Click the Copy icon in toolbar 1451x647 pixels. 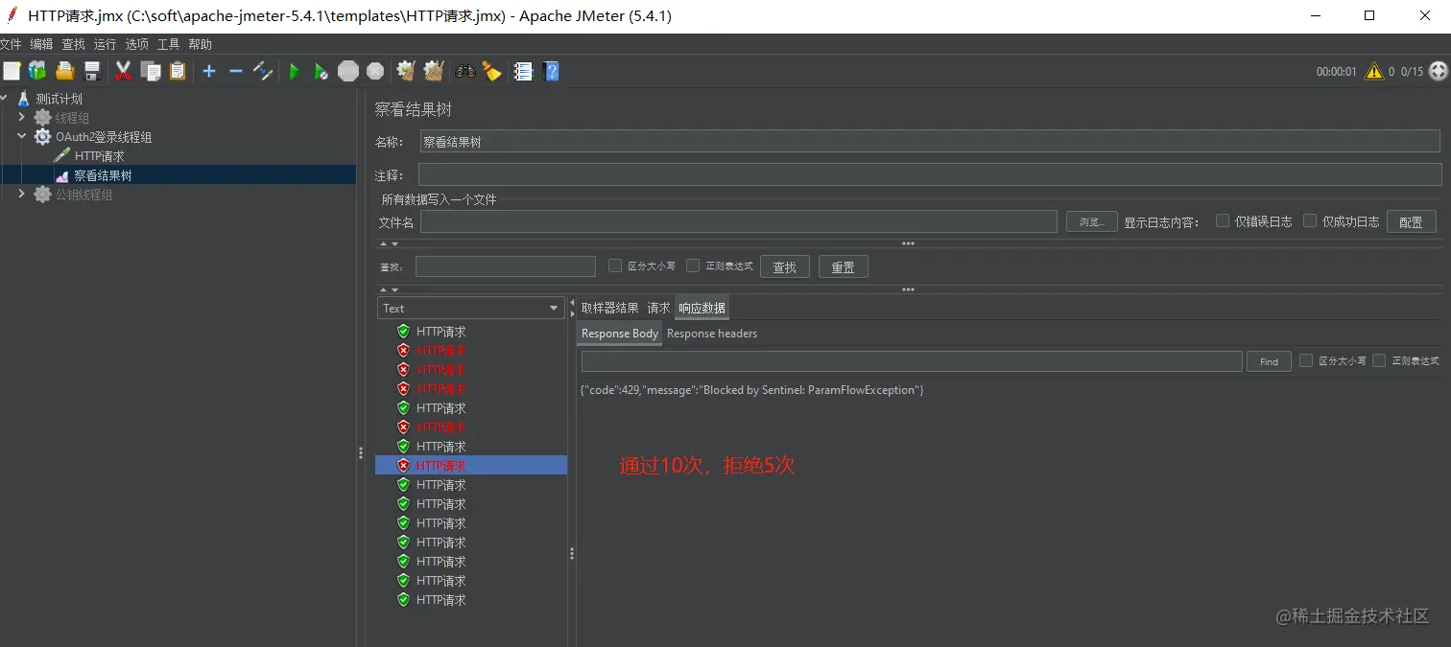coord(151,71)
